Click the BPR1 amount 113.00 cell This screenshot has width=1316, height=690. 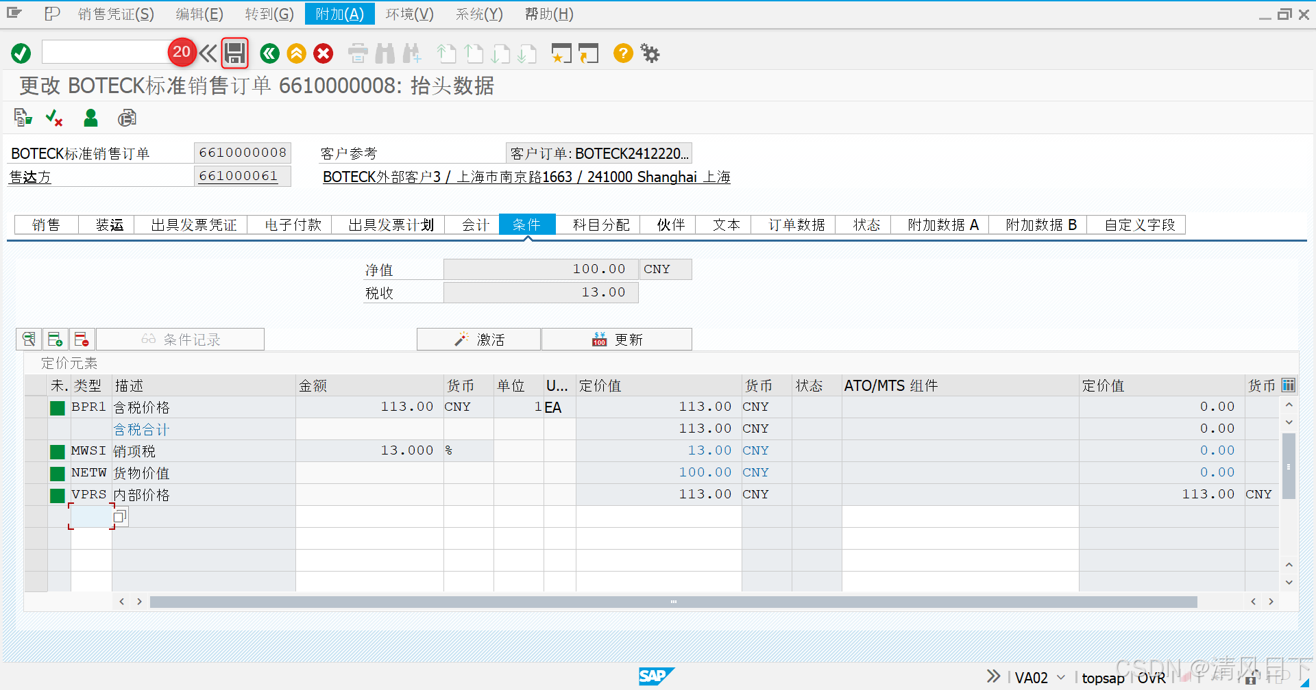(369, 407)
